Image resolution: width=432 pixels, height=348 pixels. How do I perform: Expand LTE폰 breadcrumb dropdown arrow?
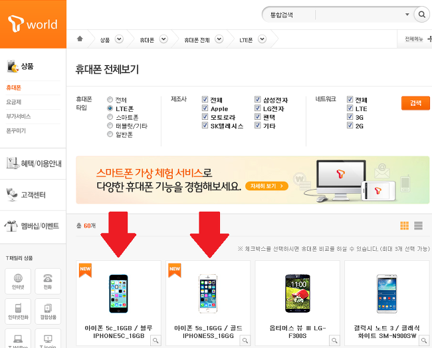point(262,39)
